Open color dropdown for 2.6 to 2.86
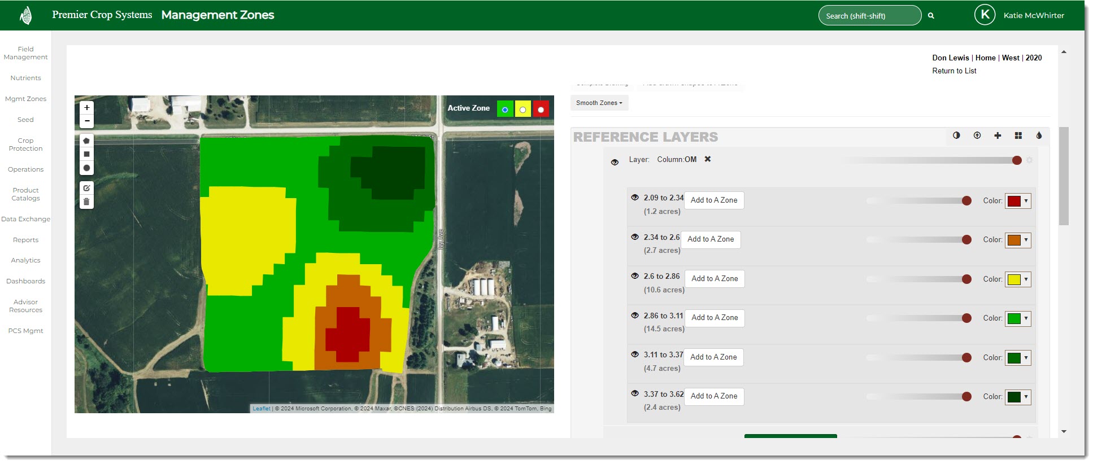The width and height of the screenshot is (1093, 464). pyautogui.click(x=1018, y=279)
